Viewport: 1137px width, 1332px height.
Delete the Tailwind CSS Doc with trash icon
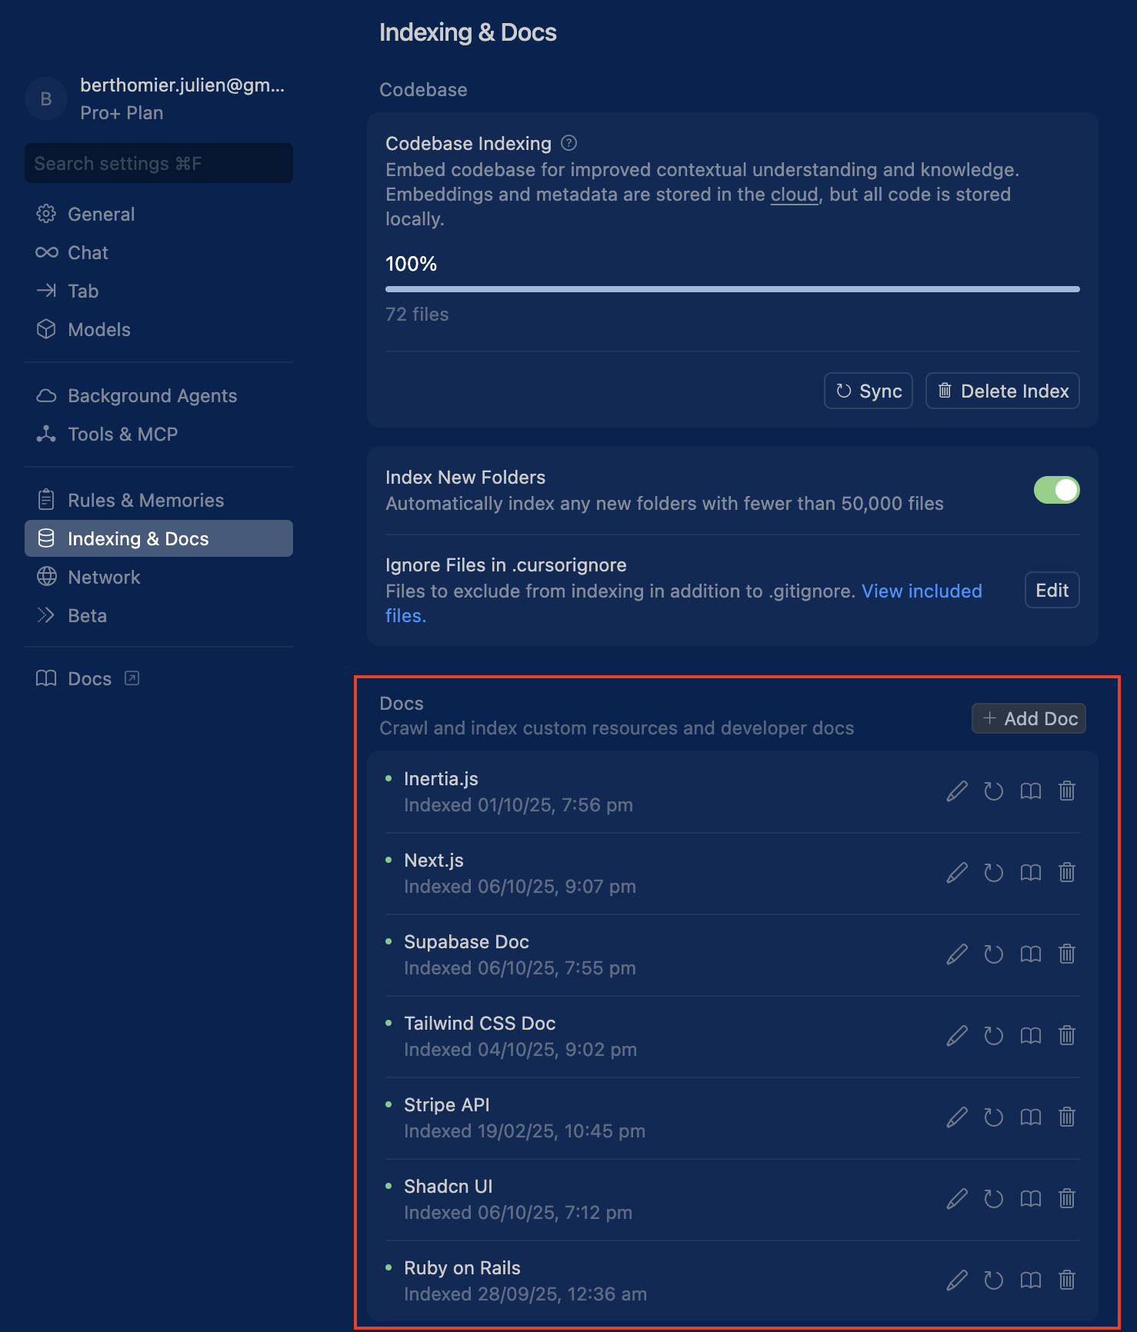(x=1066, y=1036)
